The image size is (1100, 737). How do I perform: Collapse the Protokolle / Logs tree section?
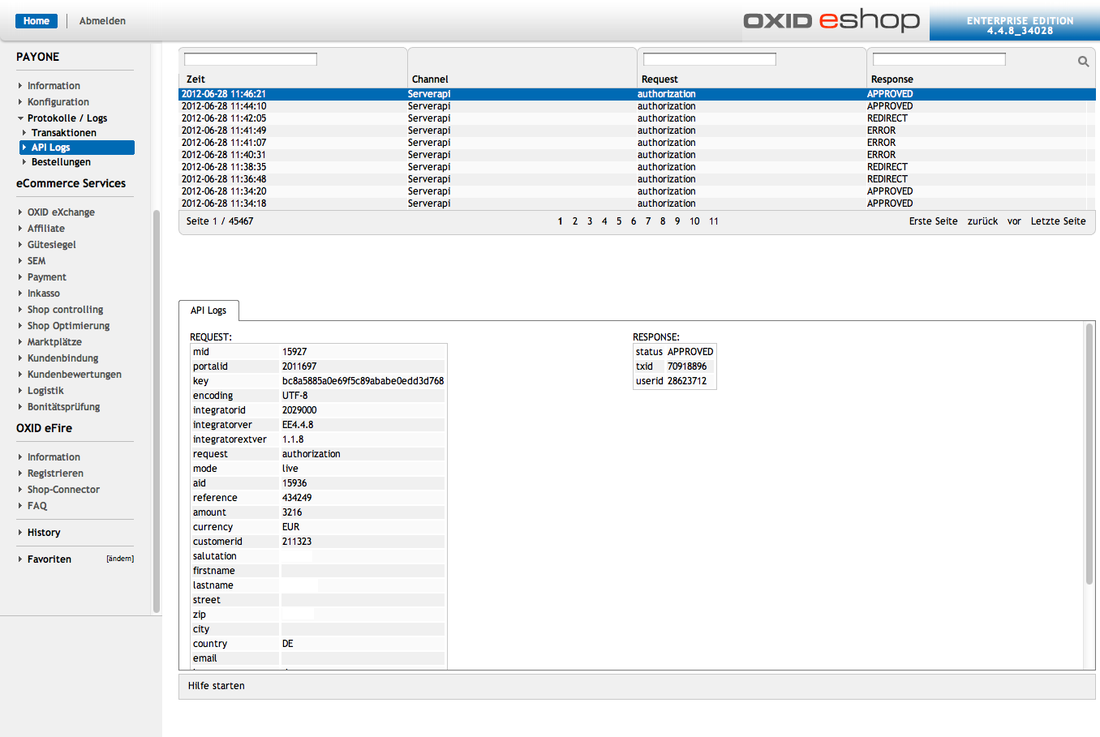[x=21, y=118]
